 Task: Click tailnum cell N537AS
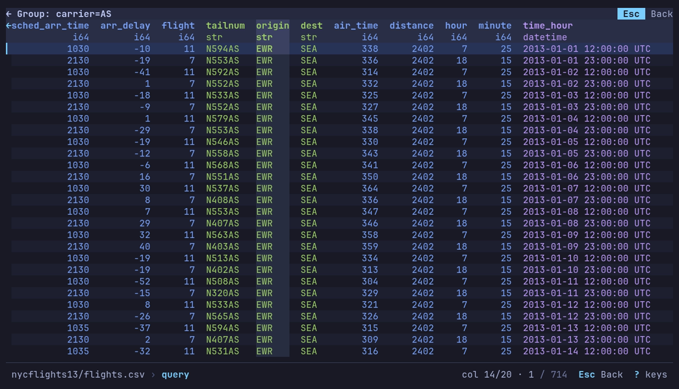[223, 188]
